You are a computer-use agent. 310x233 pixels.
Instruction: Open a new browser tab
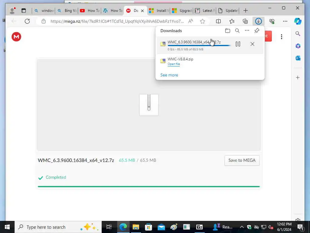(246, 11)
